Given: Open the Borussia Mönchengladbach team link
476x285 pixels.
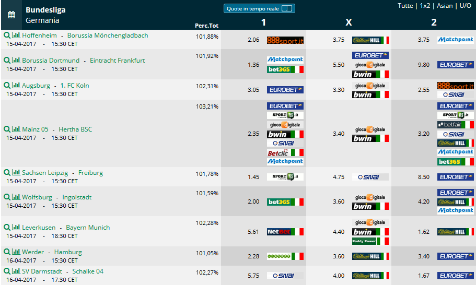Looking at the screenshot, I should pyautogui.click(x=108, y=35).
